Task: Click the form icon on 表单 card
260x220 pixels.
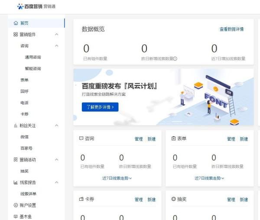Action: tap(173, 138)
